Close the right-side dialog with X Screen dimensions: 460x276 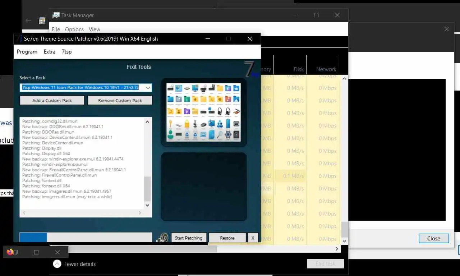(x=446, y=29)
